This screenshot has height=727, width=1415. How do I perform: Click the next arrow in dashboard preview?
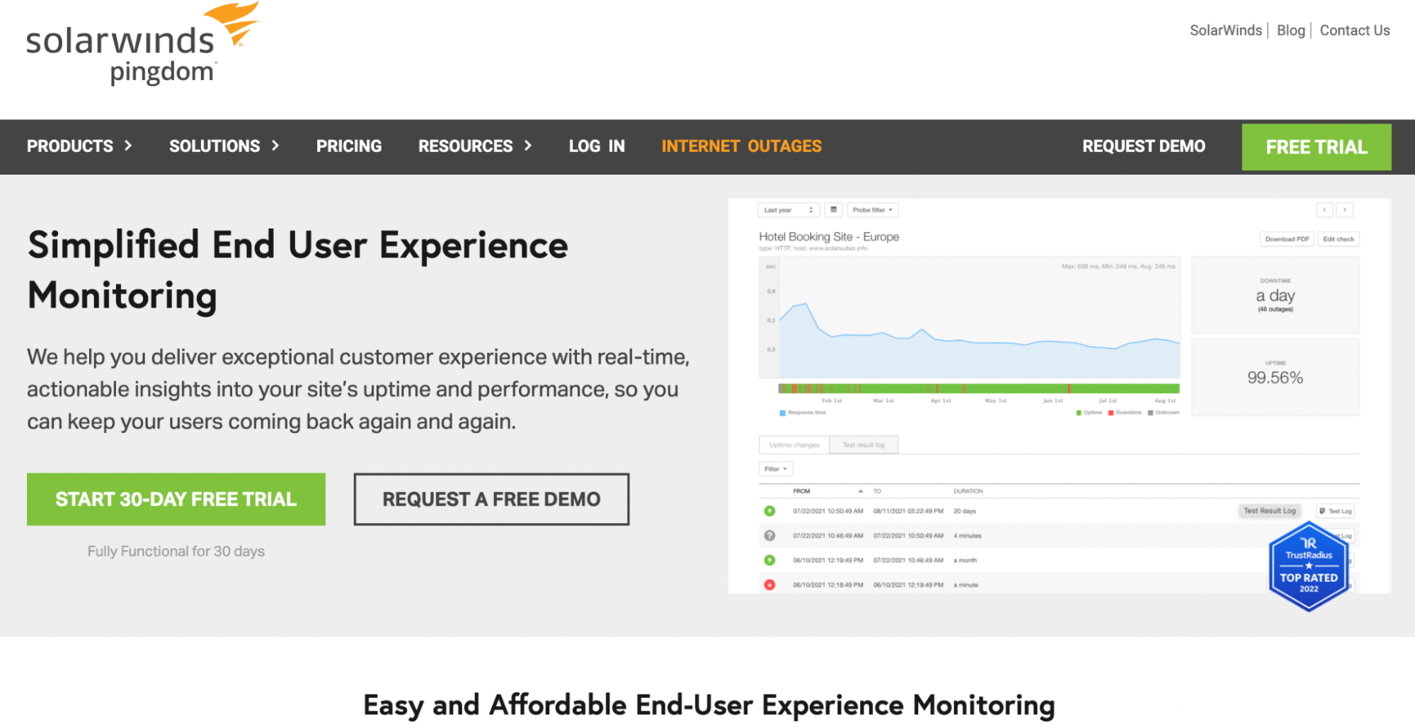1344,210
